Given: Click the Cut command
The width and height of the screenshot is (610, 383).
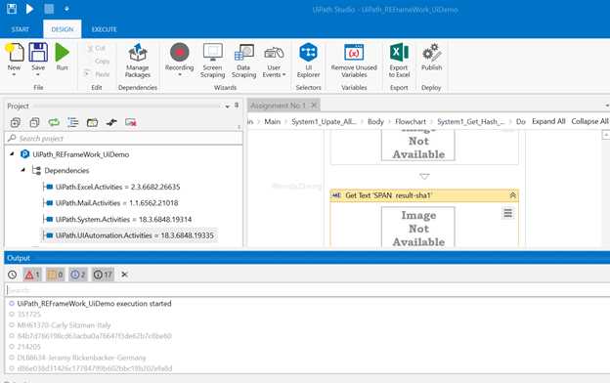Looking at the screenshot, I should (x=96, y=48).
